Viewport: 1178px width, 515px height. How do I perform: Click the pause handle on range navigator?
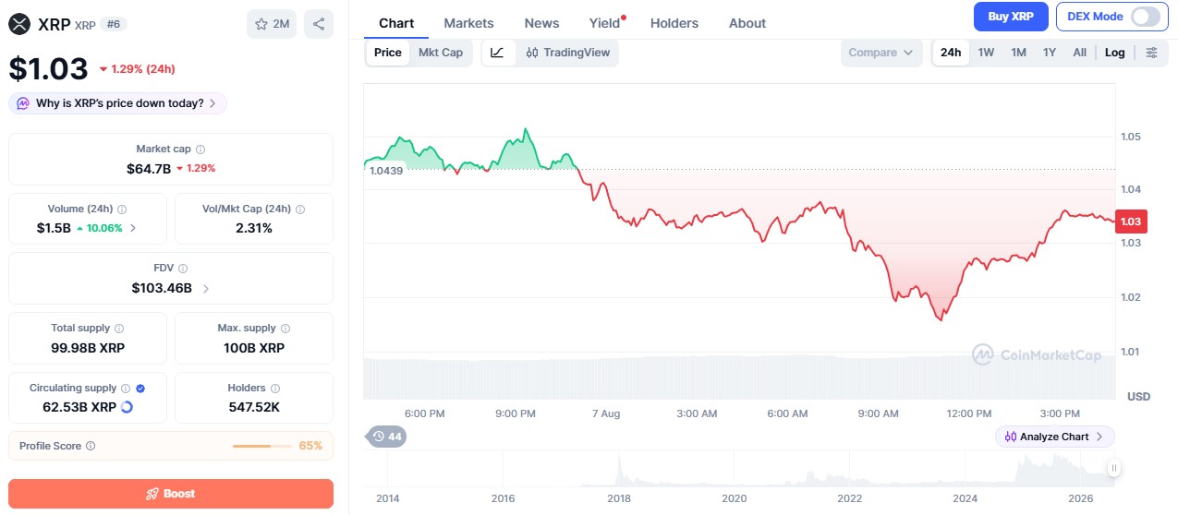pos(1114,468)
